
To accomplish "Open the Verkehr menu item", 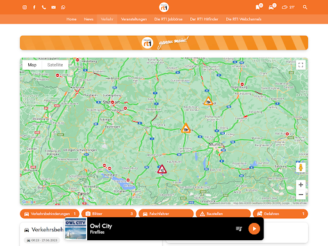I will [x=107, y=19].
